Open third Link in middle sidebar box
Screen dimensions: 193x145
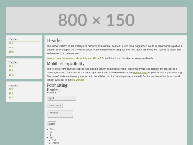tap(11, 74)
